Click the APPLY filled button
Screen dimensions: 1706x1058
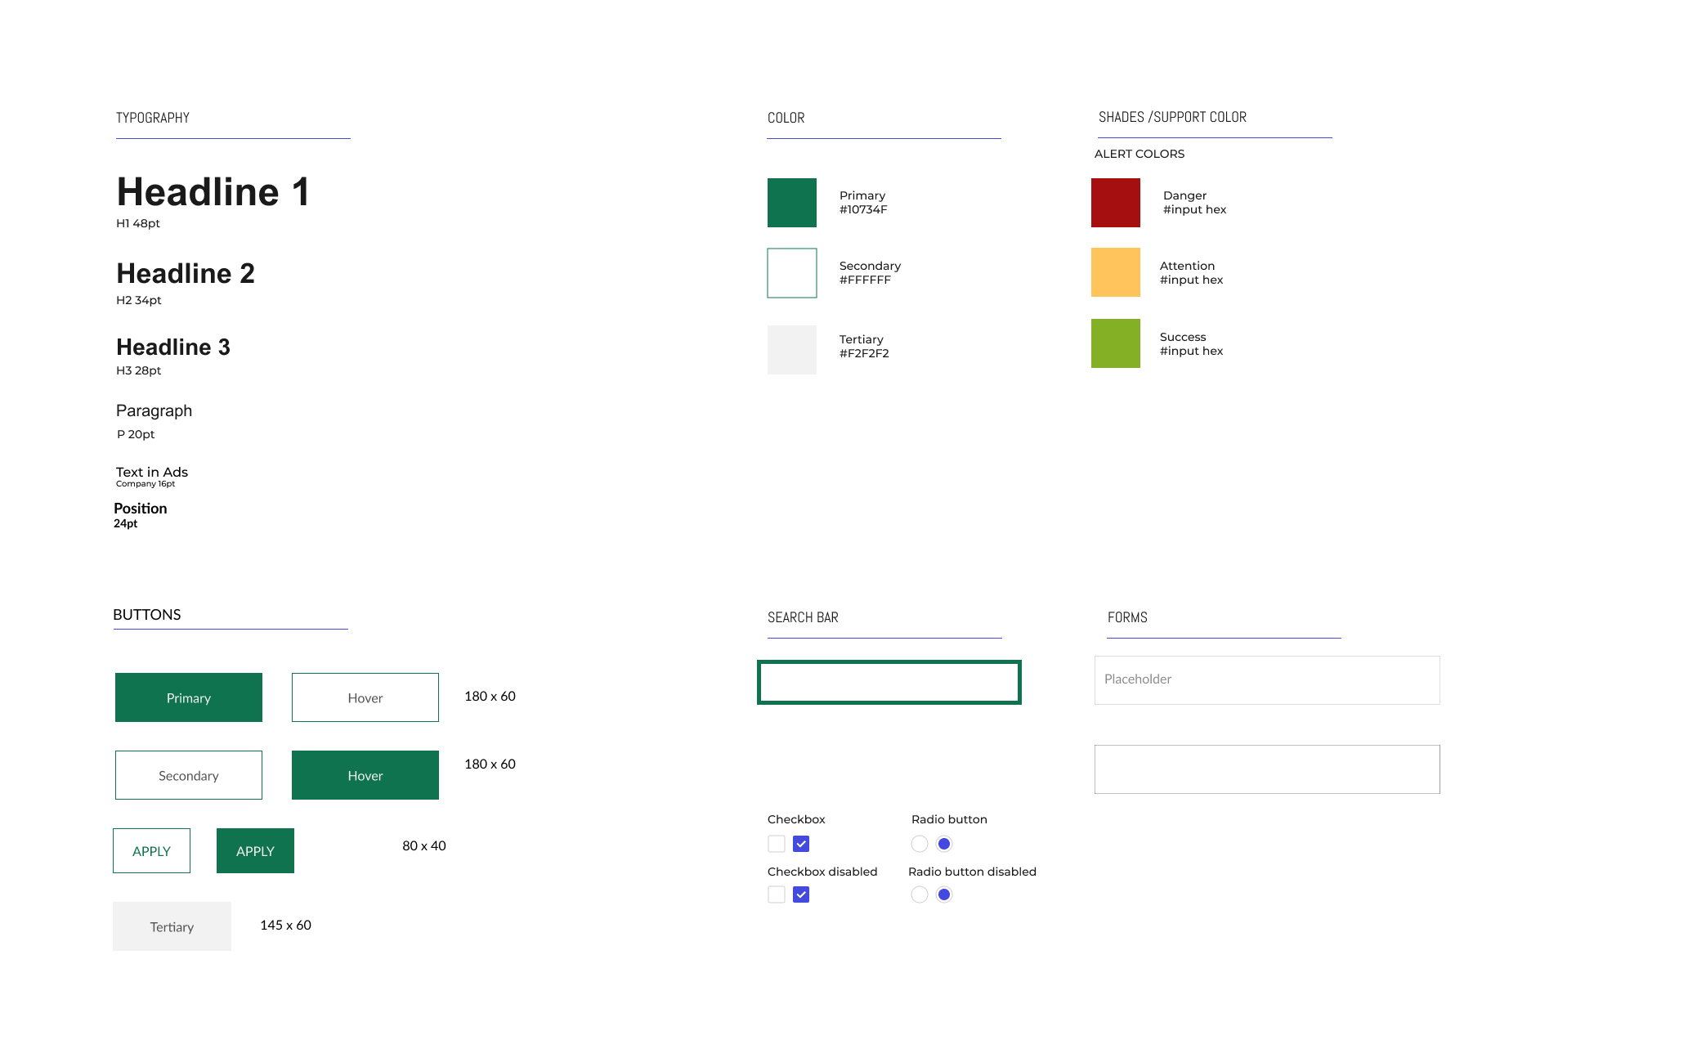coord(253,850)
